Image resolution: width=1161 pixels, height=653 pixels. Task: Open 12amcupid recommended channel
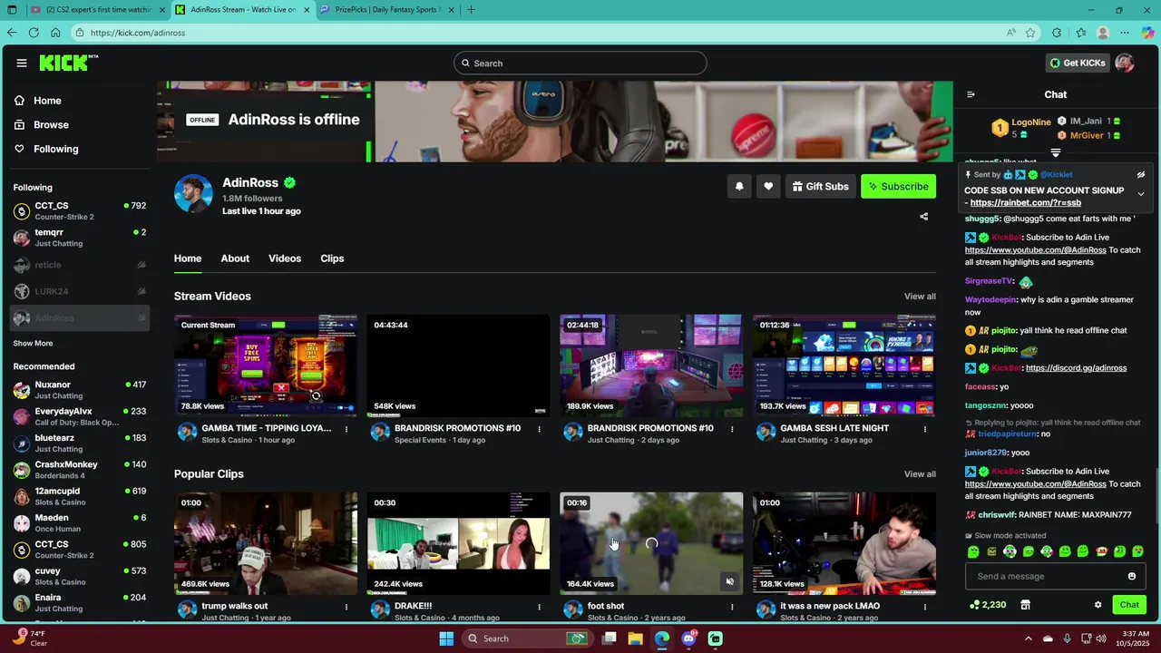pyautogui.click(x=80, y=496)
